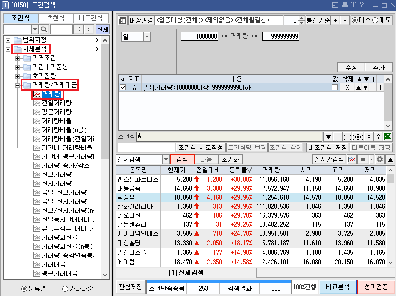Open the small dropdown arrow beside stop icon

click(x=371, y=159)
